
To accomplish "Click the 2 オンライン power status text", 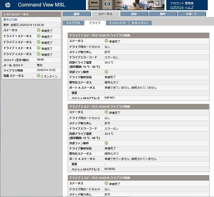I will pyautogui.click(x=49, y=76).
